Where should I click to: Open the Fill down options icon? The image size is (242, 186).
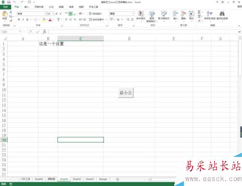[x=199, y=16]
